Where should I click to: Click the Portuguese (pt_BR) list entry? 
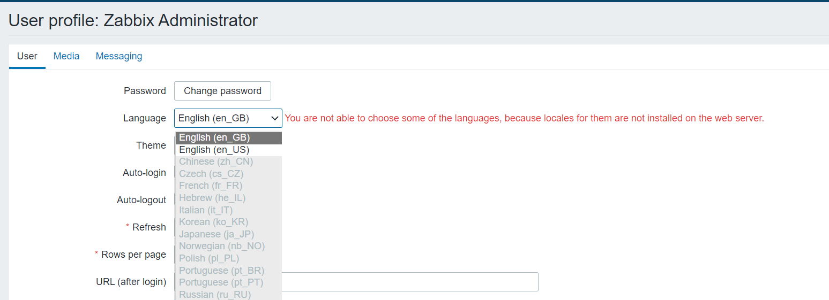[229, 271]
